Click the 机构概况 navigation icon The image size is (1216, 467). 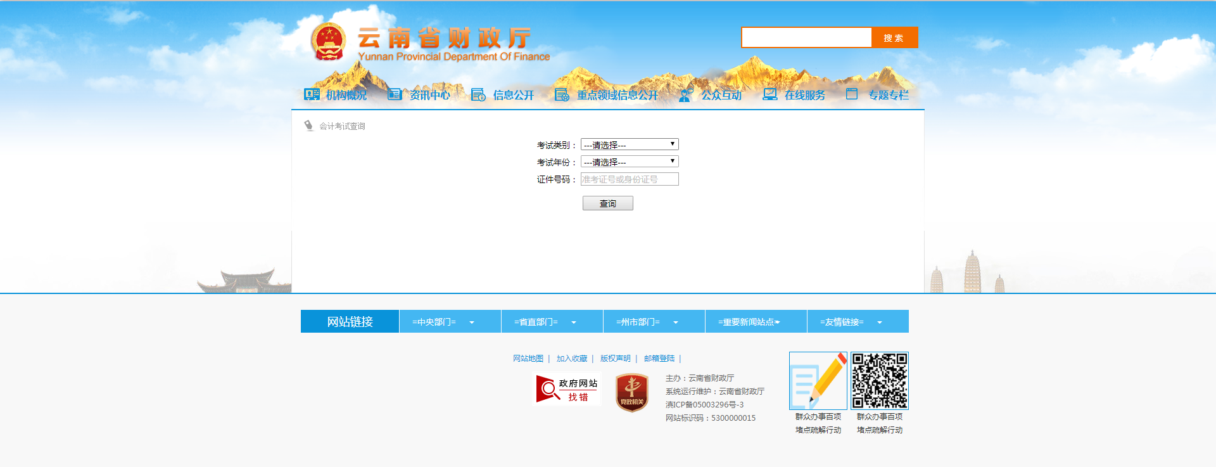[312, 94]
